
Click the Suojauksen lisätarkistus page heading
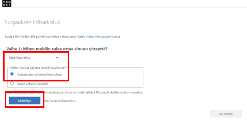[32, 22]
